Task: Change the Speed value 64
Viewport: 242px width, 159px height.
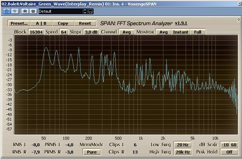Action: click(64, 32)
